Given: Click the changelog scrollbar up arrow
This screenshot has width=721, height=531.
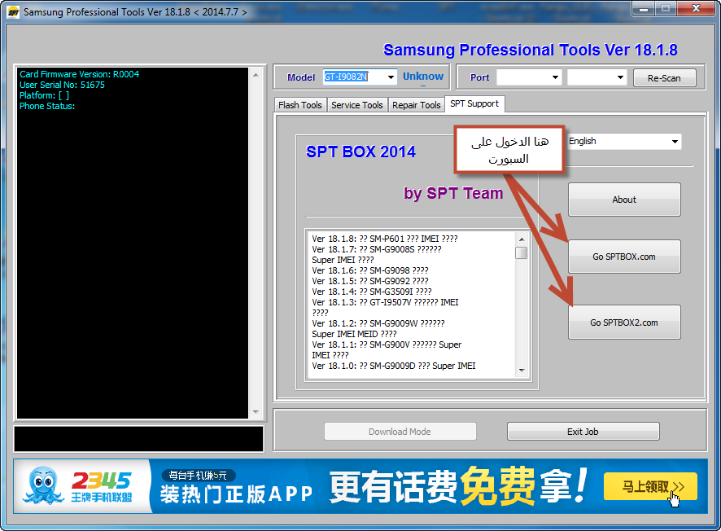Looking at the screenshot, I should tap(522, 239).
